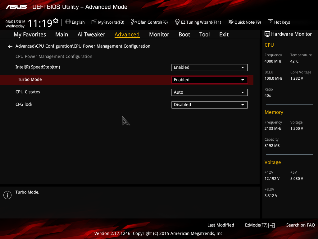Open MyFavorite(F3) list icon
318x239 pixels.
94,22
